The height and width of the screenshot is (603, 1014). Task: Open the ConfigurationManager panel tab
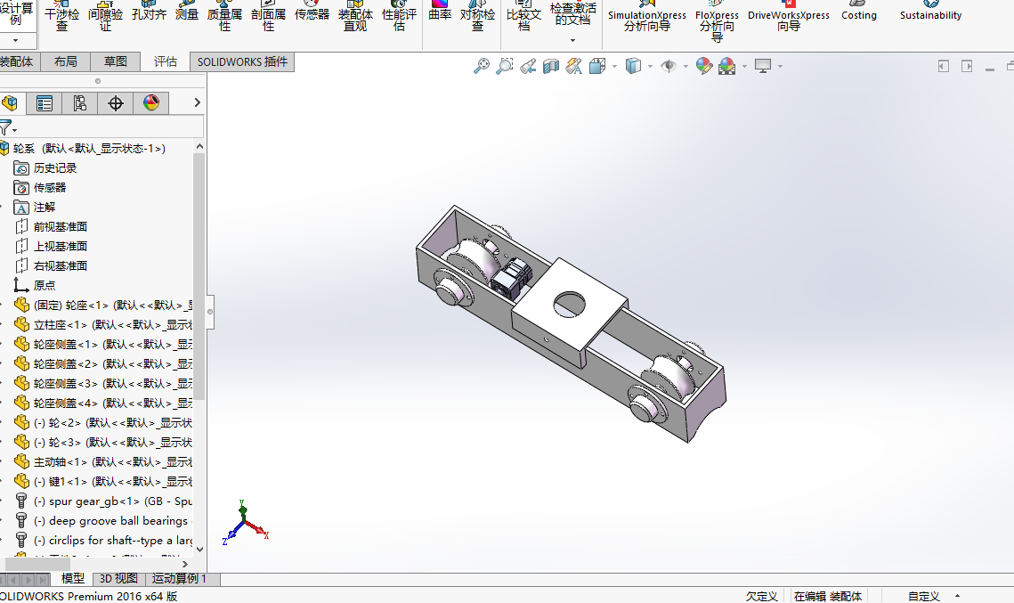(79, 103)
